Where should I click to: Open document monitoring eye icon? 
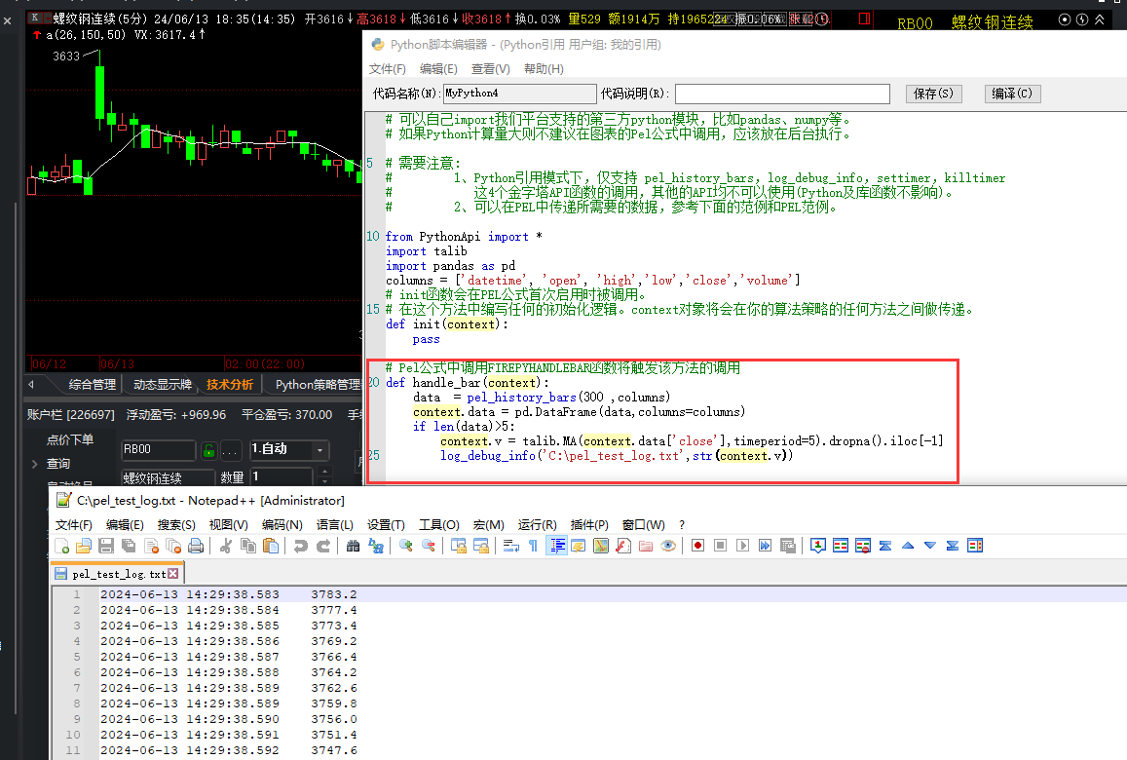pos(668,546)
